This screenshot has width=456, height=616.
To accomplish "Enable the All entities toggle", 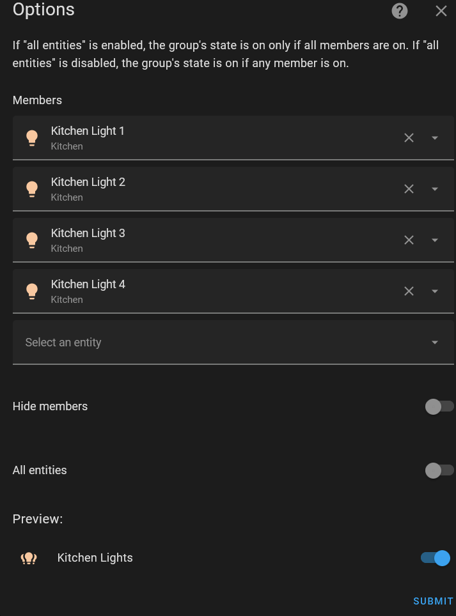I will (x=439, y=470).
